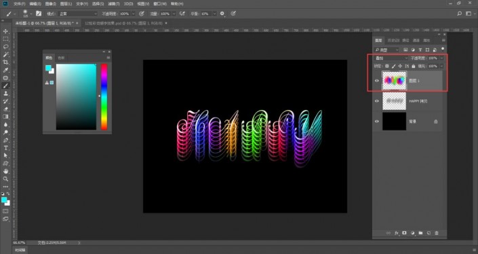
Task: Open the Type (文字) menu
Action: 82,4
